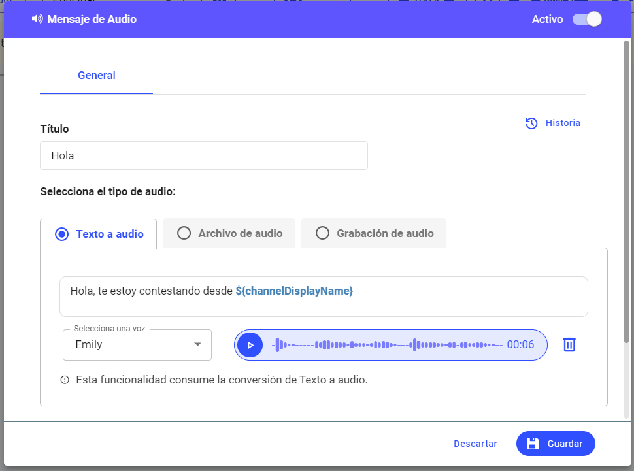Click the history clock icon
The height and width of the screenshot is (471, 634).
[x=531, y=123]
